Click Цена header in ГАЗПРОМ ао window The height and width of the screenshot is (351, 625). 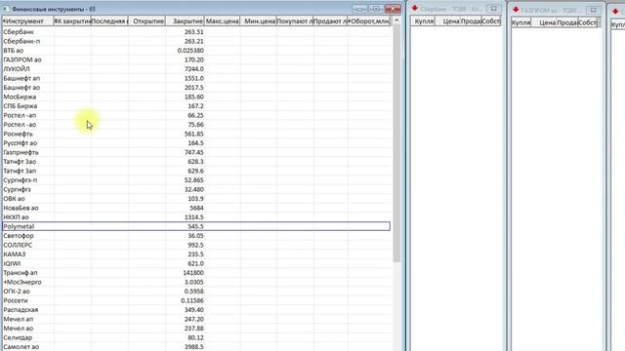[544, 22]
